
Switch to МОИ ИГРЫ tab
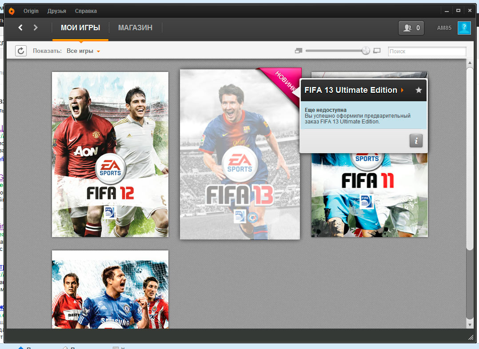pyautogui.click(x=80, y=28)
